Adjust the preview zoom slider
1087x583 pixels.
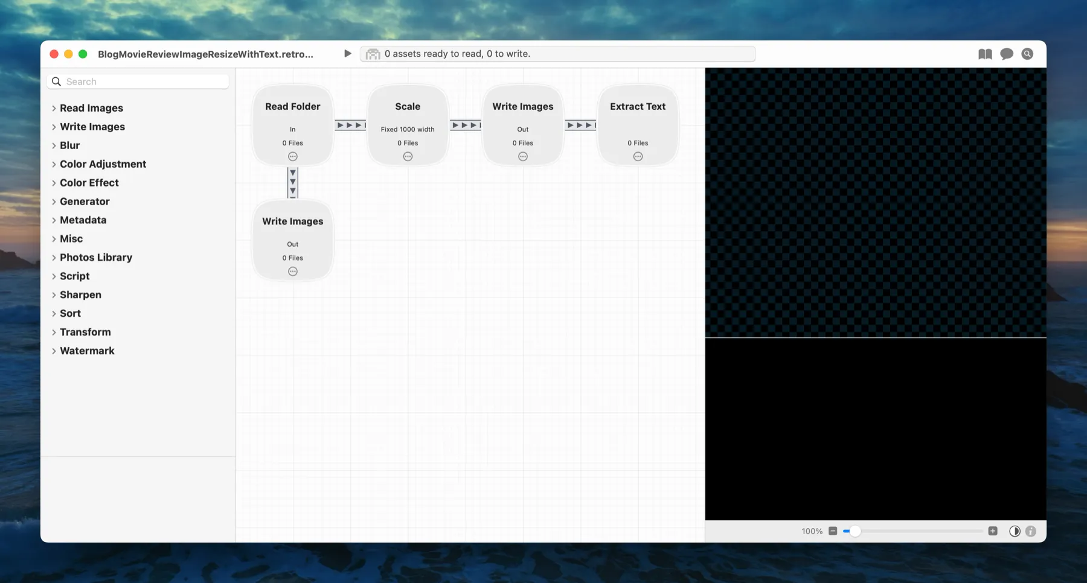tap(855, 531)
